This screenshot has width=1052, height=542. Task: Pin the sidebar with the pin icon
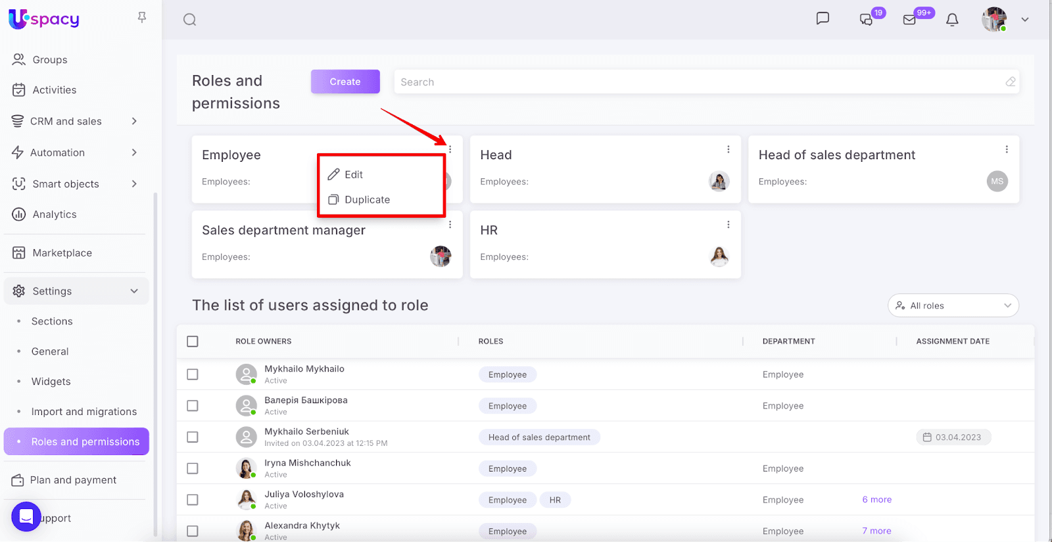pyautogui.click(x=142, y=18)
